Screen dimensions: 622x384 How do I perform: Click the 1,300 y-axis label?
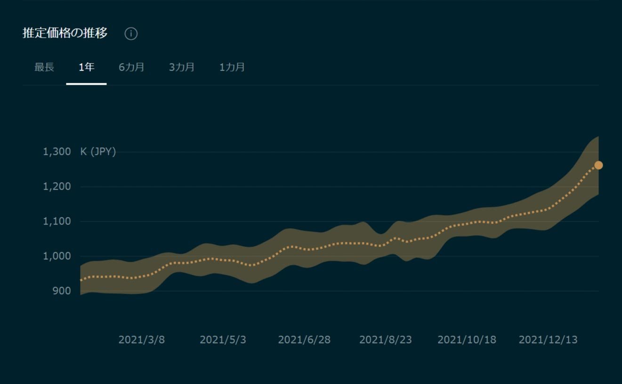57,152
